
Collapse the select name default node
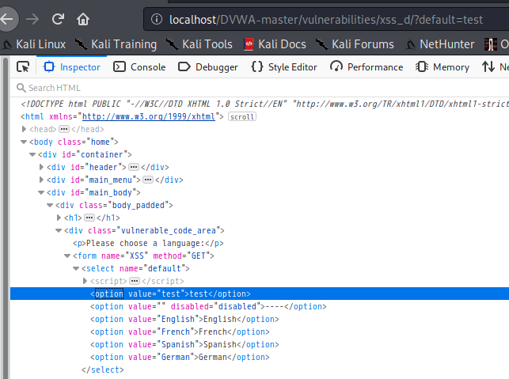coord(76,268)
